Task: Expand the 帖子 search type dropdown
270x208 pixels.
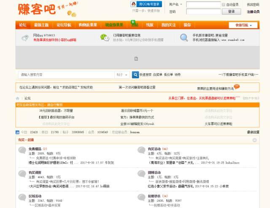Action: pos(122,75)
